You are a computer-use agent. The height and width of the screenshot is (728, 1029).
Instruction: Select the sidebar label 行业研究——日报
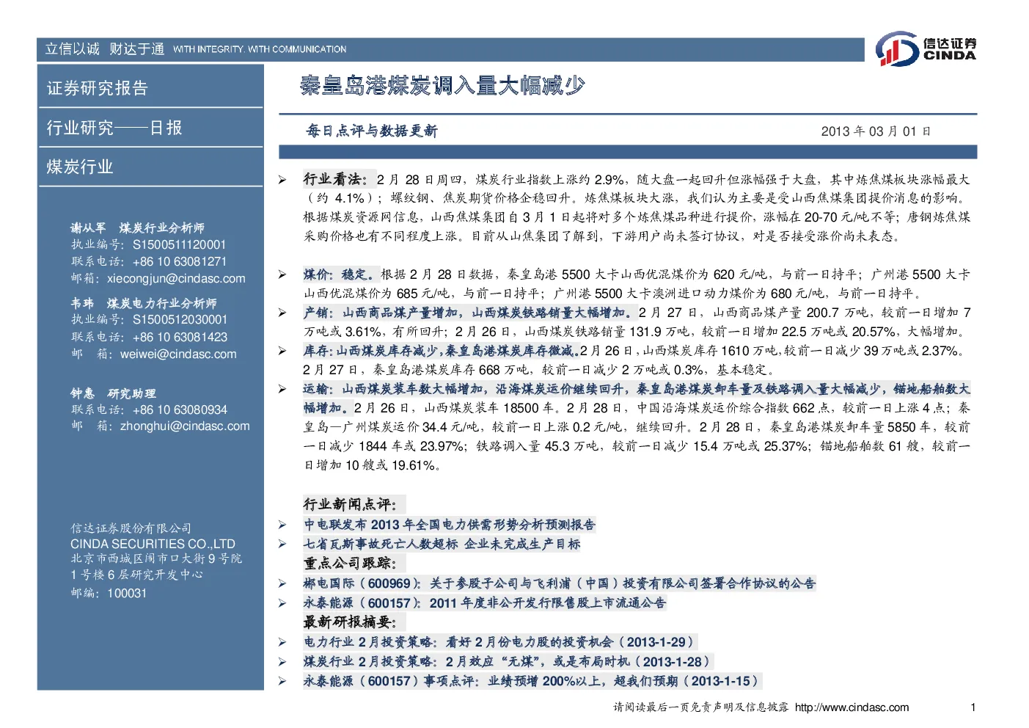[x=114, y=128]
